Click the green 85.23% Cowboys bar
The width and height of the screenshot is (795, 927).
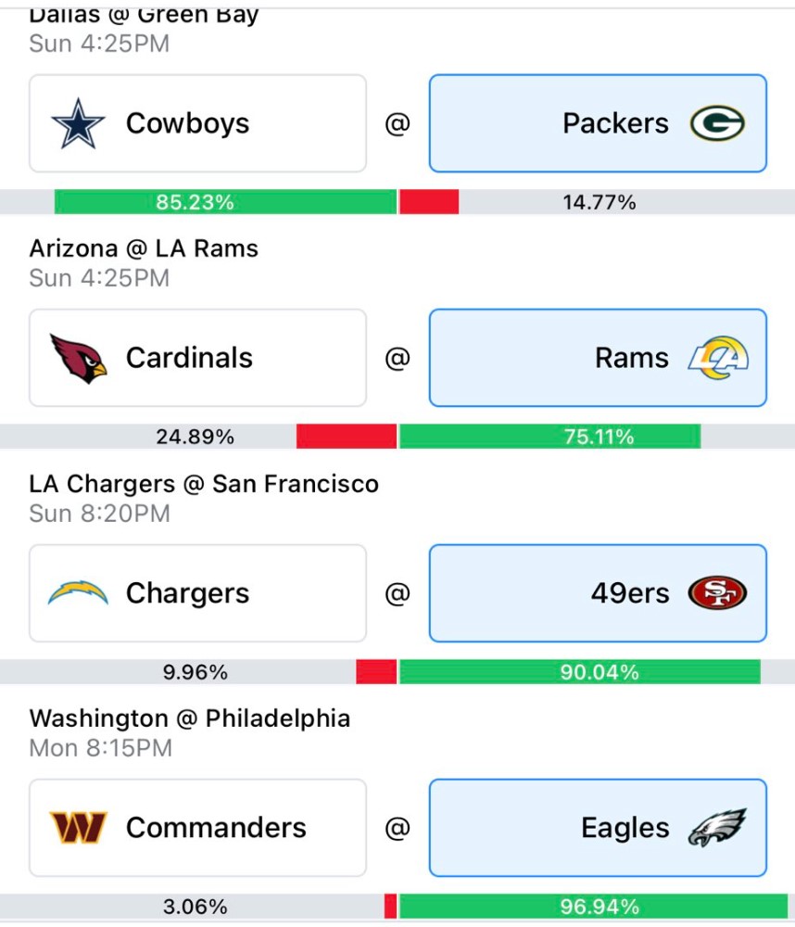click(225, 202)
